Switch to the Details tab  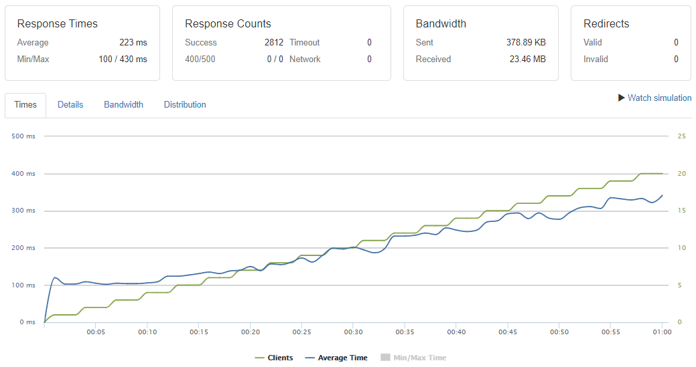coord(70,105)
